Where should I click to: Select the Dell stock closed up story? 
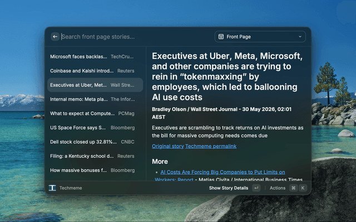[x=95, y=142]
